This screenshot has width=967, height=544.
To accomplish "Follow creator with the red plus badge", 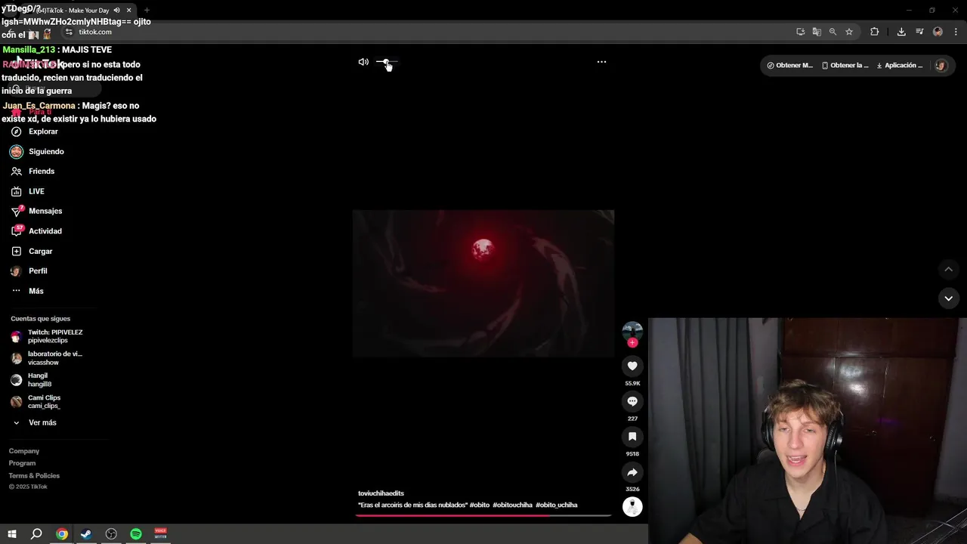I will tap(632, 343).
